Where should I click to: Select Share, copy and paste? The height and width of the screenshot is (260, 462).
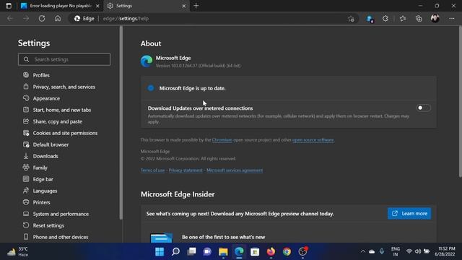(58, 121)
